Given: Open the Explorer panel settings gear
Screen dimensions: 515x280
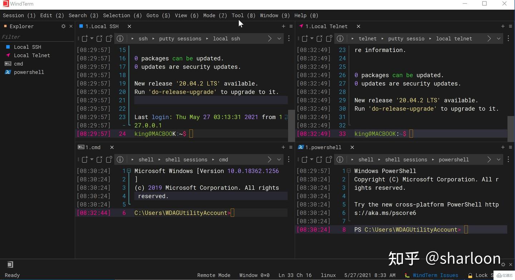Looking at the screenshot, I should click(63, 26).
